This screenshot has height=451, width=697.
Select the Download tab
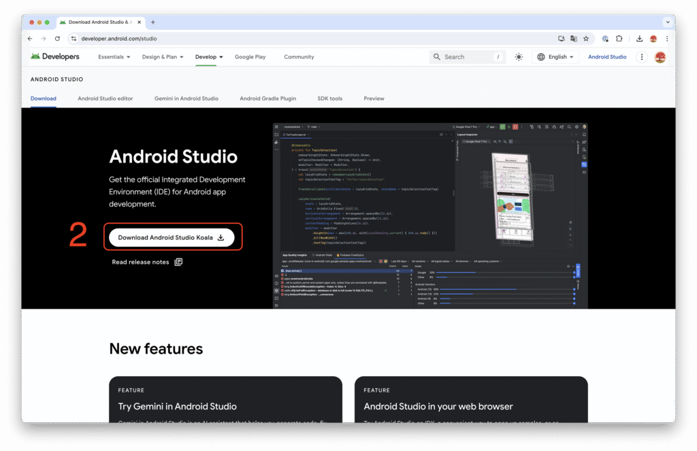click(x=44, y=99)
